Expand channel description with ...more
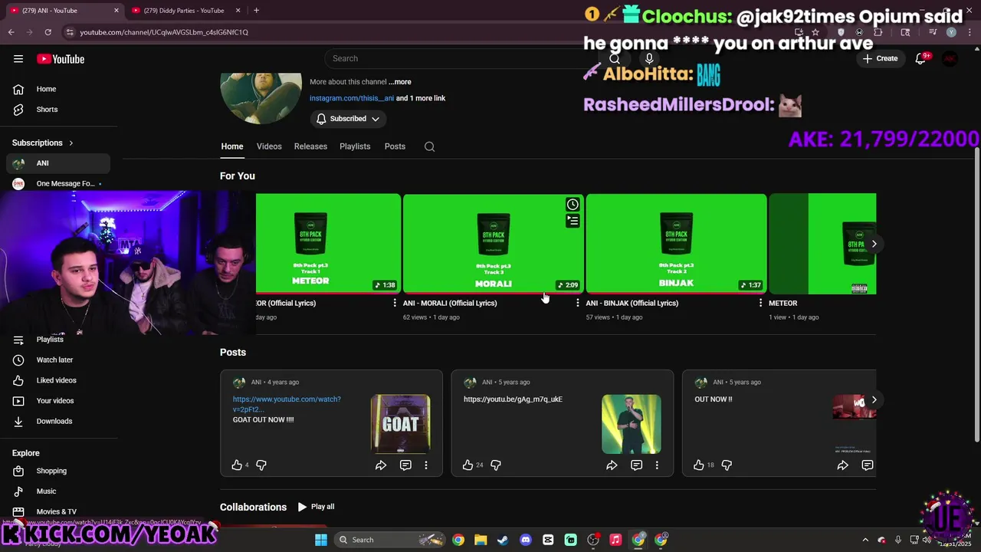The height and width of the screenshot is (552, 981). (399, 82)
